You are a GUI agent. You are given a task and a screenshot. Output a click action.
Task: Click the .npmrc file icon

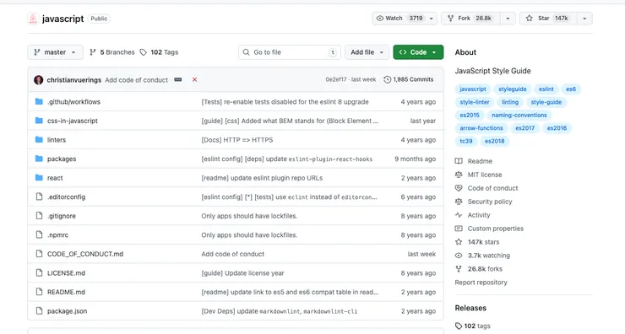click(39, 234)
